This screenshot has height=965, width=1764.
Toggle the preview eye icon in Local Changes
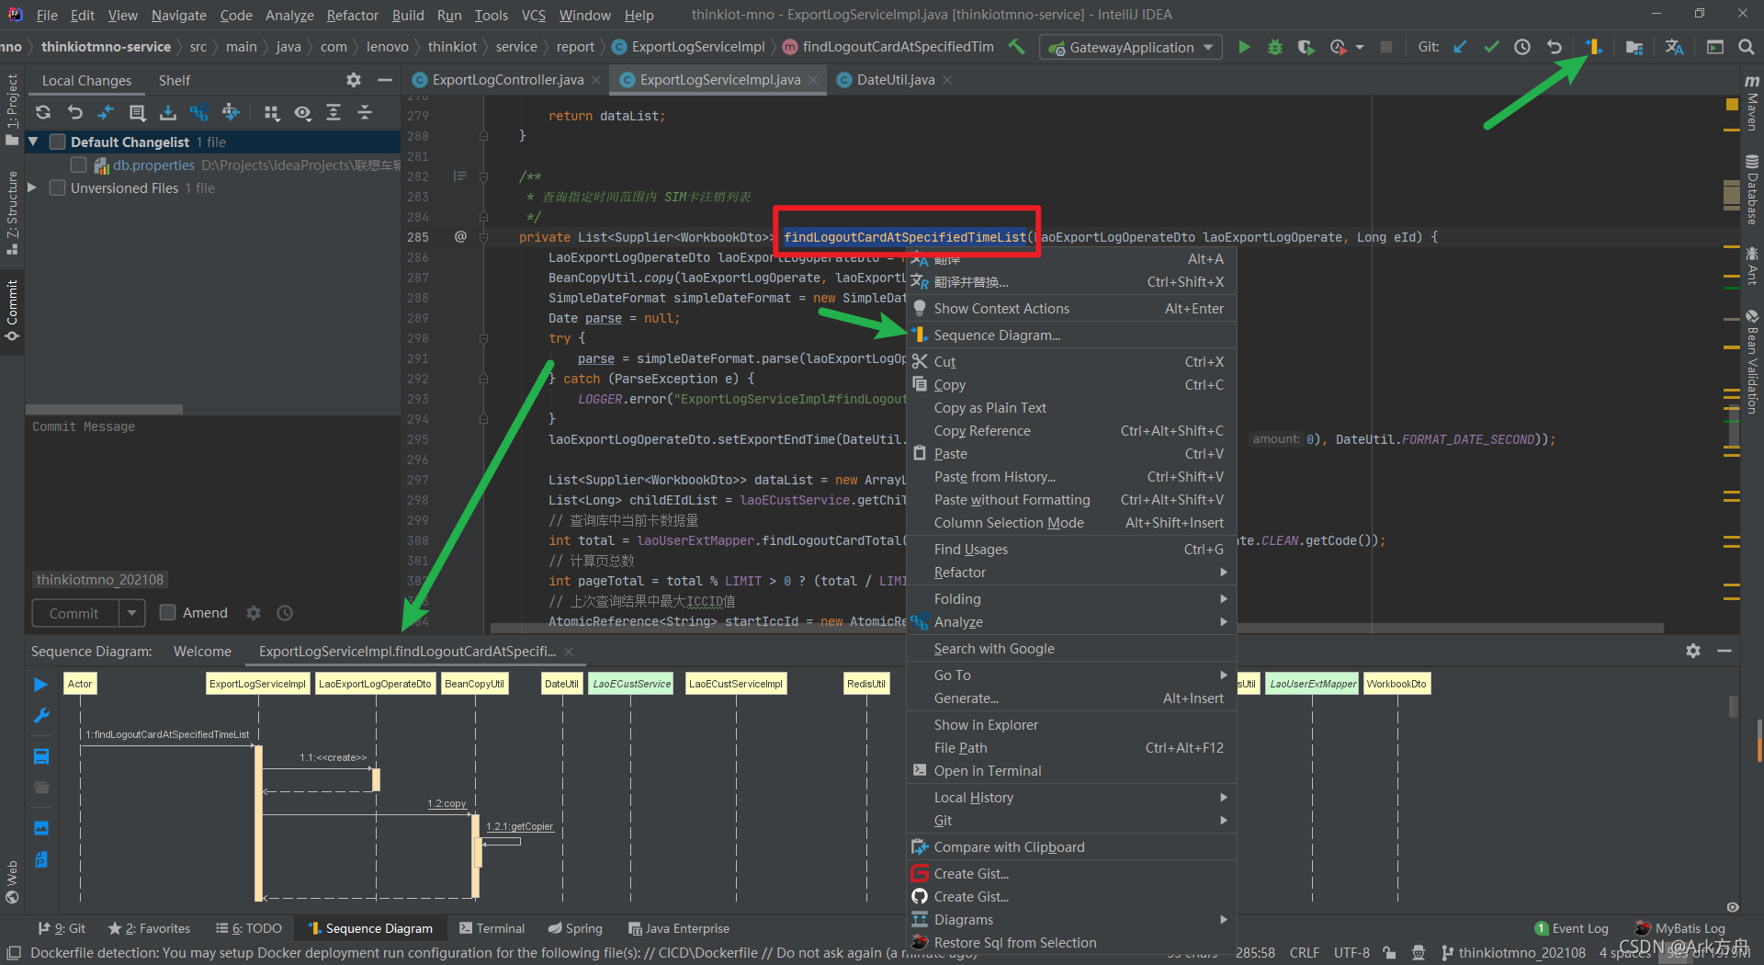point(302,112)
